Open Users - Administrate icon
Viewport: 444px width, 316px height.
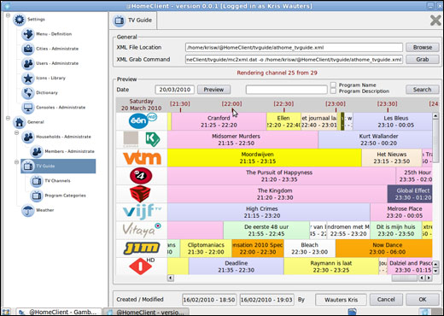(x=28, y=63)
